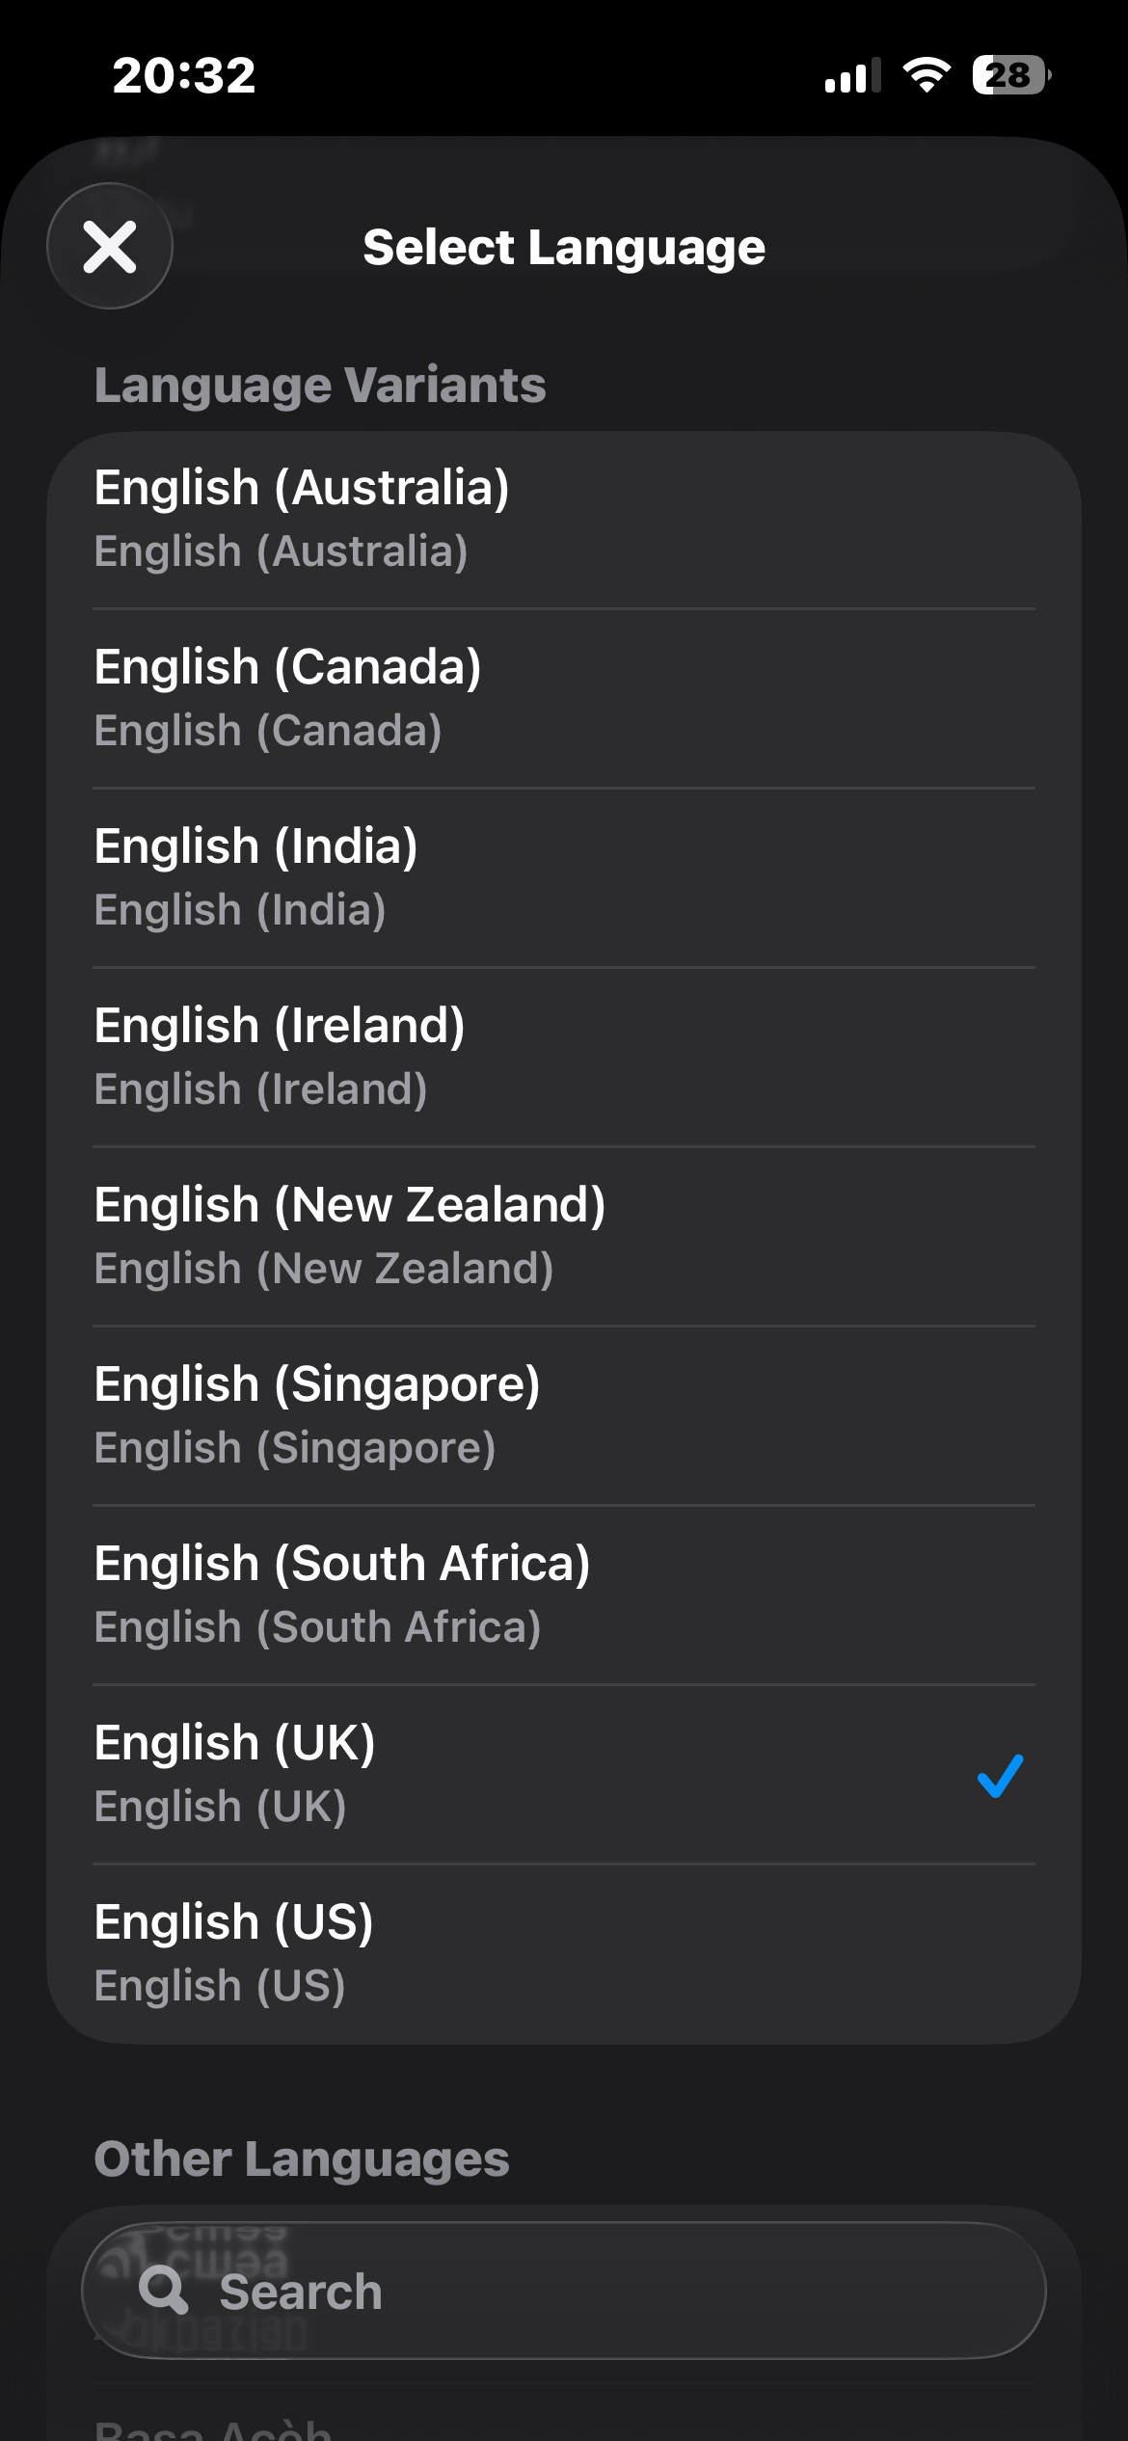Switch language to English (US)
This screenshot has height=2441, width=1128.
tap(563, 1954)
